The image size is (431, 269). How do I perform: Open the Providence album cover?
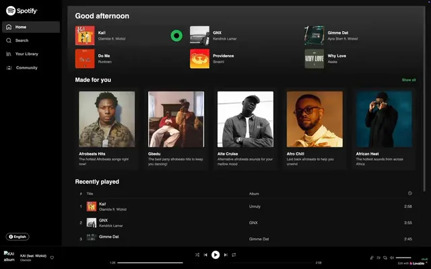click(x=199, y=59)
